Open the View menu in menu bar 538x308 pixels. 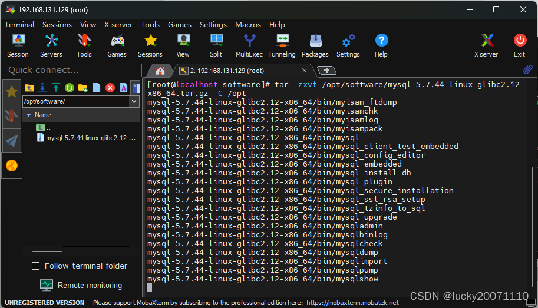[x=88, y=25]
